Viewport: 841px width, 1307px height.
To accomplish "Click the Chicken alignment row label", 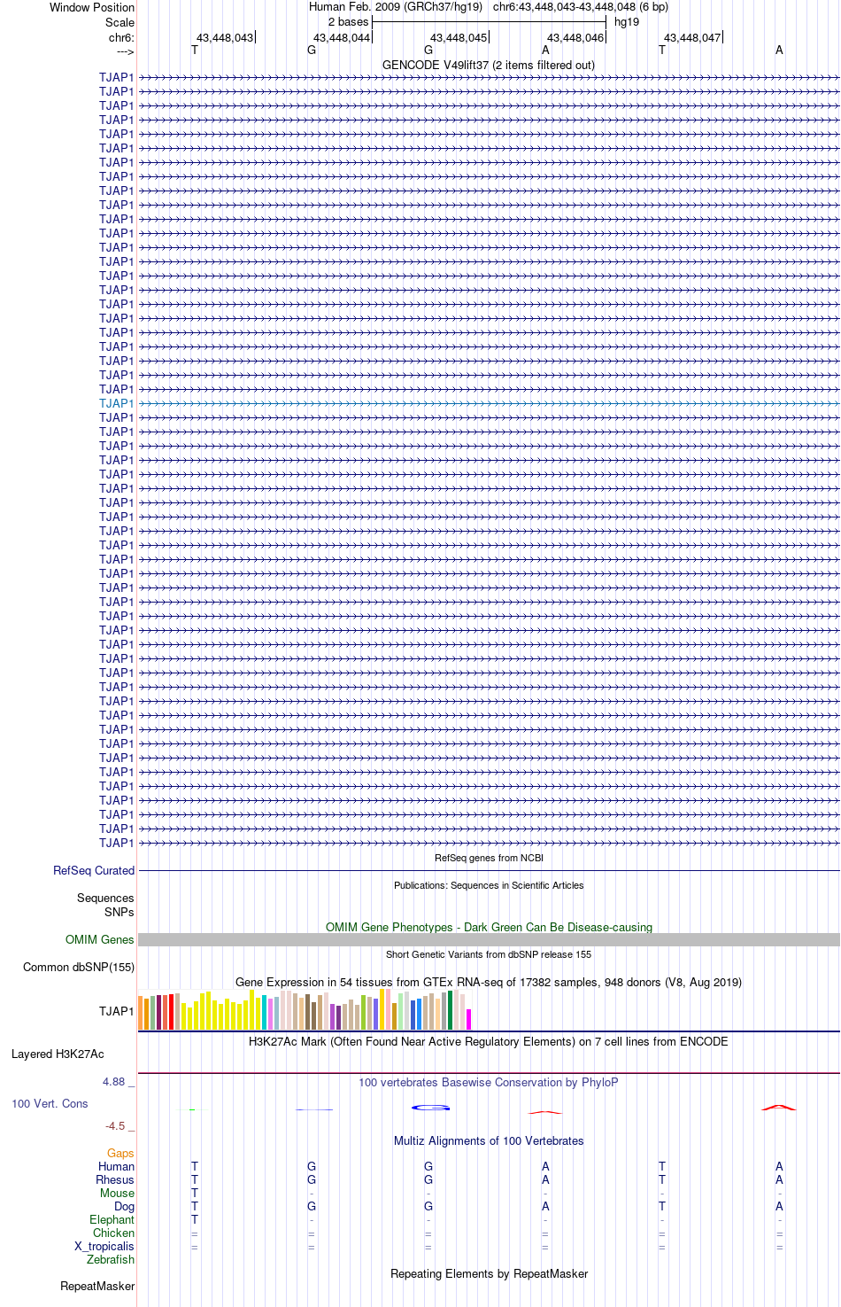I will click(114, 1233).
